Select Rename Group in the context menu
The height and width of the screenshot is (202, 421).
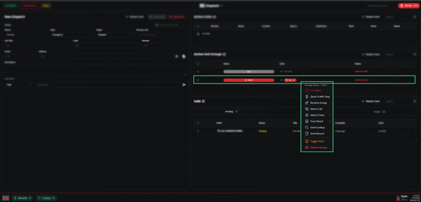[x=317, y=103]
